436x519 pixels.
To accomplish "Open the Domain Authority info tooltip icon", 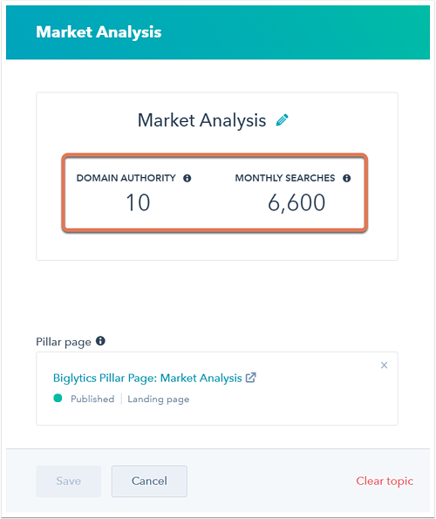I will (187, 179).
